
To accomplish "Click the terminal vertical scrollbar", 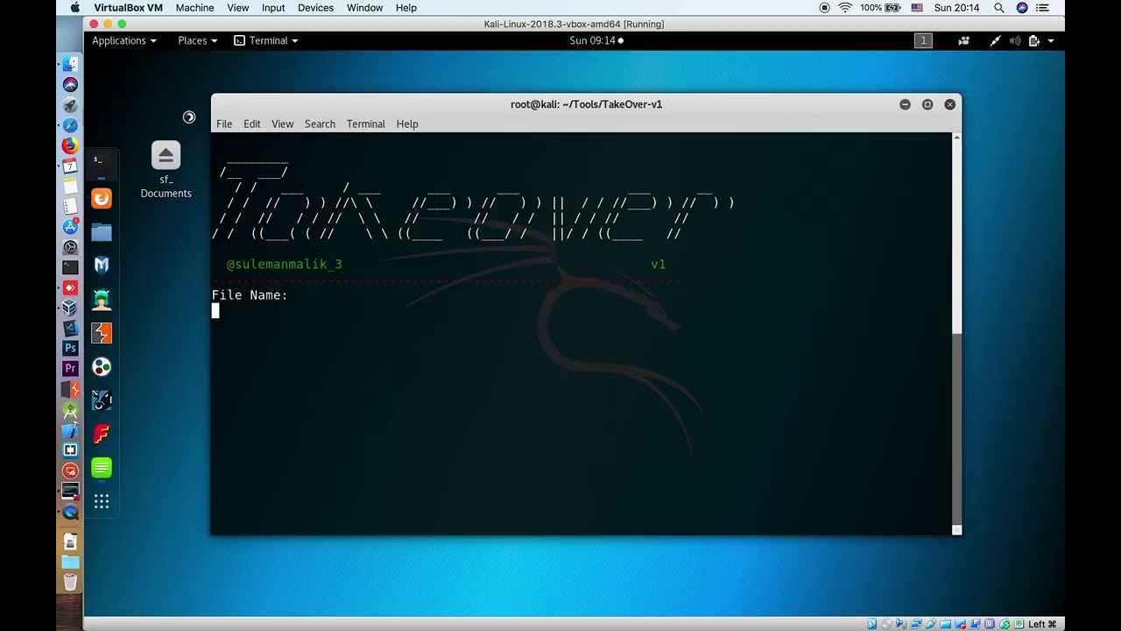I will 956,333.
